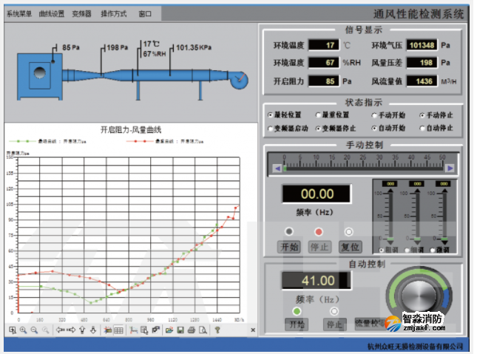Click the zoom out magnifier icon
The height and width of the screenshot is (354, 477).
[34, 330]
